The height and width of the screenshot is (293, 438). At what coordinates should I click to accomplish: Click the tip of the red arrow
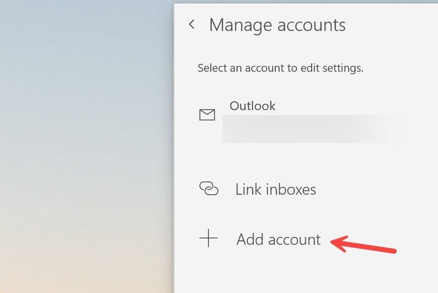tap(333, 241)
